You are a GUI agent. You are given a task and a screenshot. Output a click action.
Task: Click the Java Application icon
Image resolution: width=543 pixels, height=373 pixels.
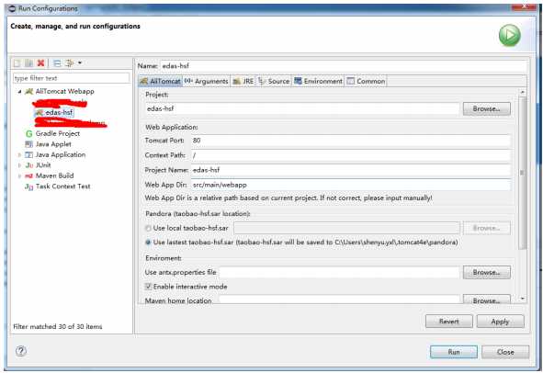pos(29,155)
